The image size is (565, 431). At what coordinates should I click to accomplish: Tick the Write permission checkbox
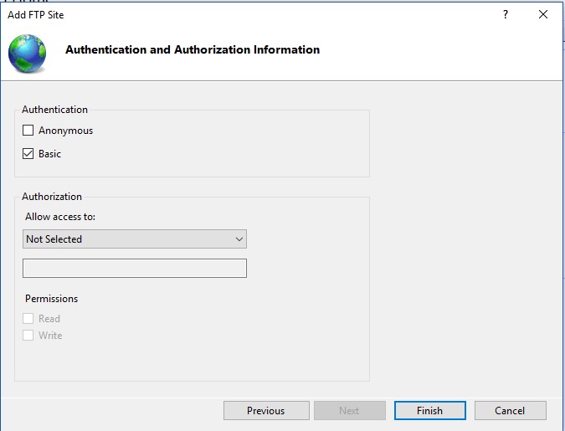tap(28, 335)
